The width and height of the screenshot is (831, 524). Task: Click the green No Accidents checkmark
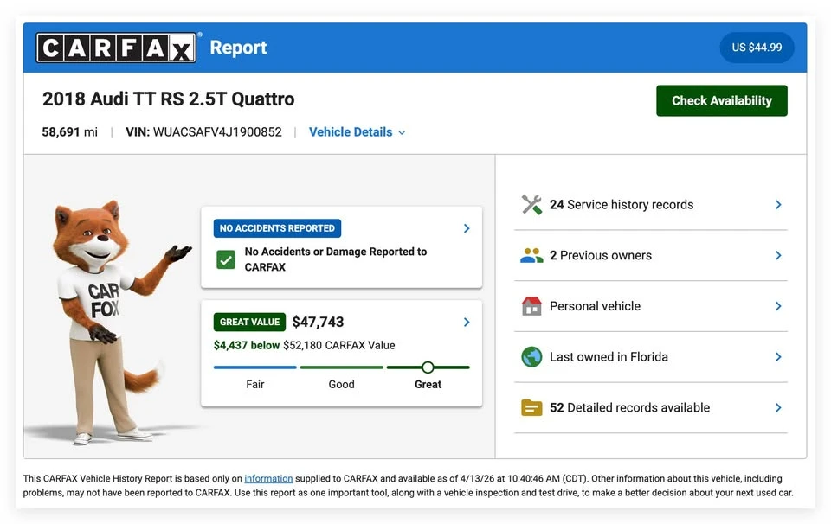click(226, 260)
